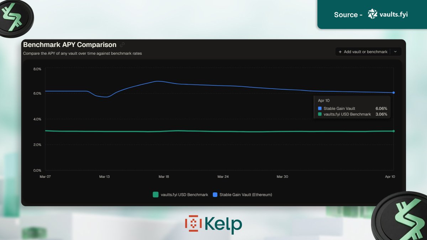Image resolution: width=427 pixels, height=240 pixels.
Task: Click the Mar 07 x-axis label
Action: pos(45,177)
